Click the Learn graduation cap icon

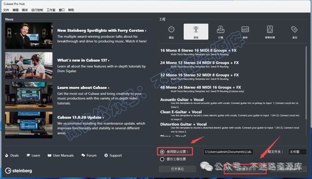tap(28, 155)
